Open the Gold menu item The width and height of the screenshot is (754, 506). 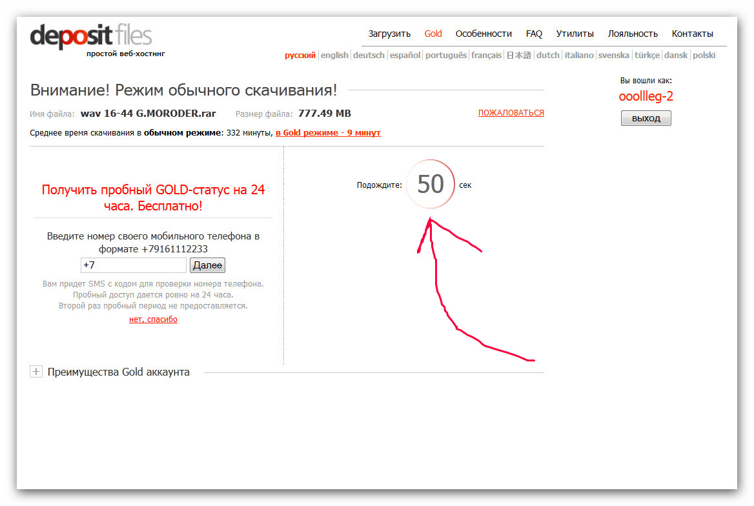pyautogui.click(x=433, y=34)
